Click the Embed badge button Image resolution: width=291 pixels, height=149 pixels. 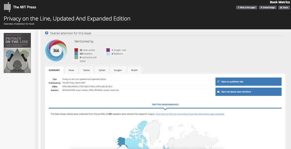267,8
